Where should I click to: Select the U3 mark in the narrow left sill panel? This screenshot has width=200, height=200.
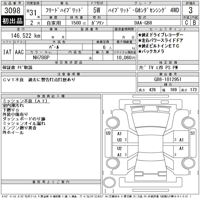tap(108, 133)
